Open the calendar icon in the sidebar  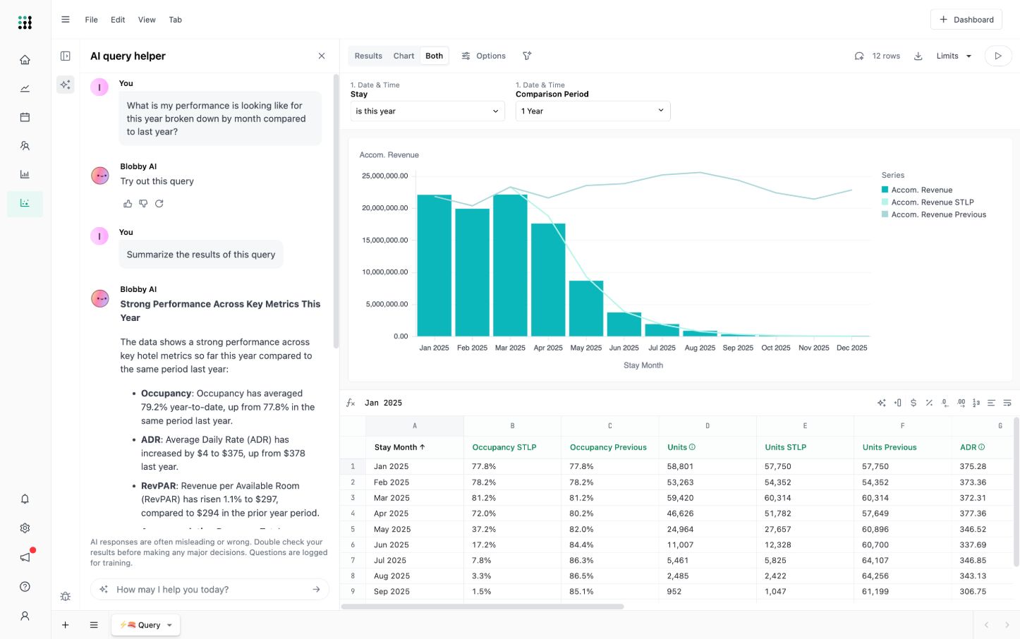point(25,117)
